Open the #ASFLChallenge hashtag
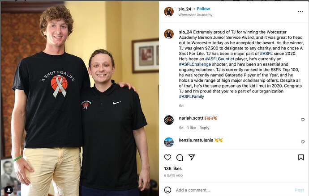 [195, 64]
